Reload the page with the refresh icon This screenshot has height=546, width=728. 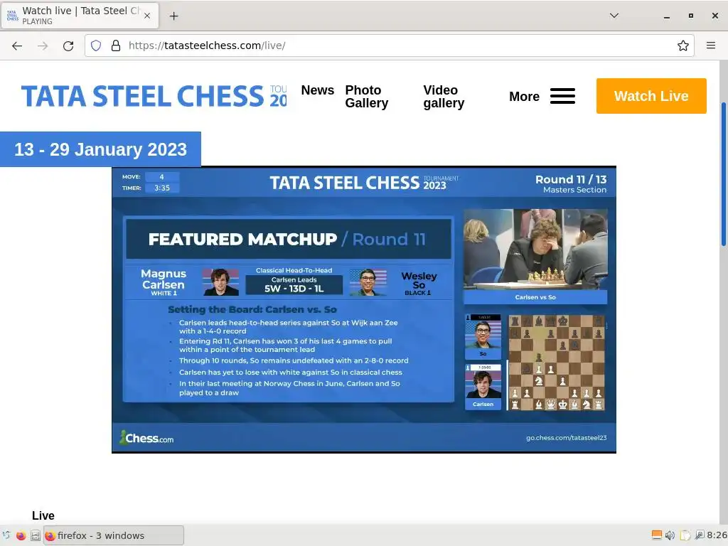pyautogui.click(x=68, y=45)
